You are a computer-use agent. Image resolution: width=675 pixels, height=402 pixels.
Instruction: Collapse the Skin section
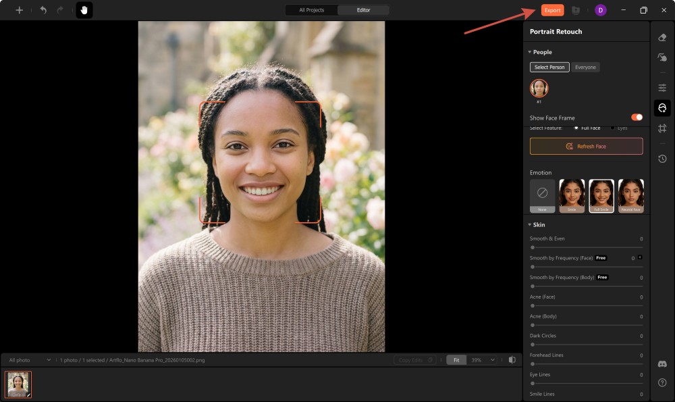[x=531, y=224]
